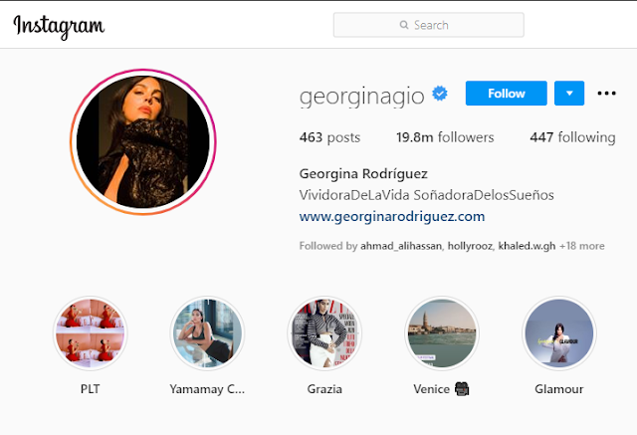View the profile picture story
The image size is (637, 435).
pos(143,142)
